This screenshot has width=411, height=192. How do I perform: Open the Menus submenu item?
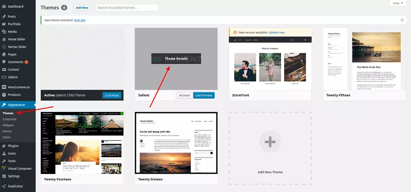(7, 131)
